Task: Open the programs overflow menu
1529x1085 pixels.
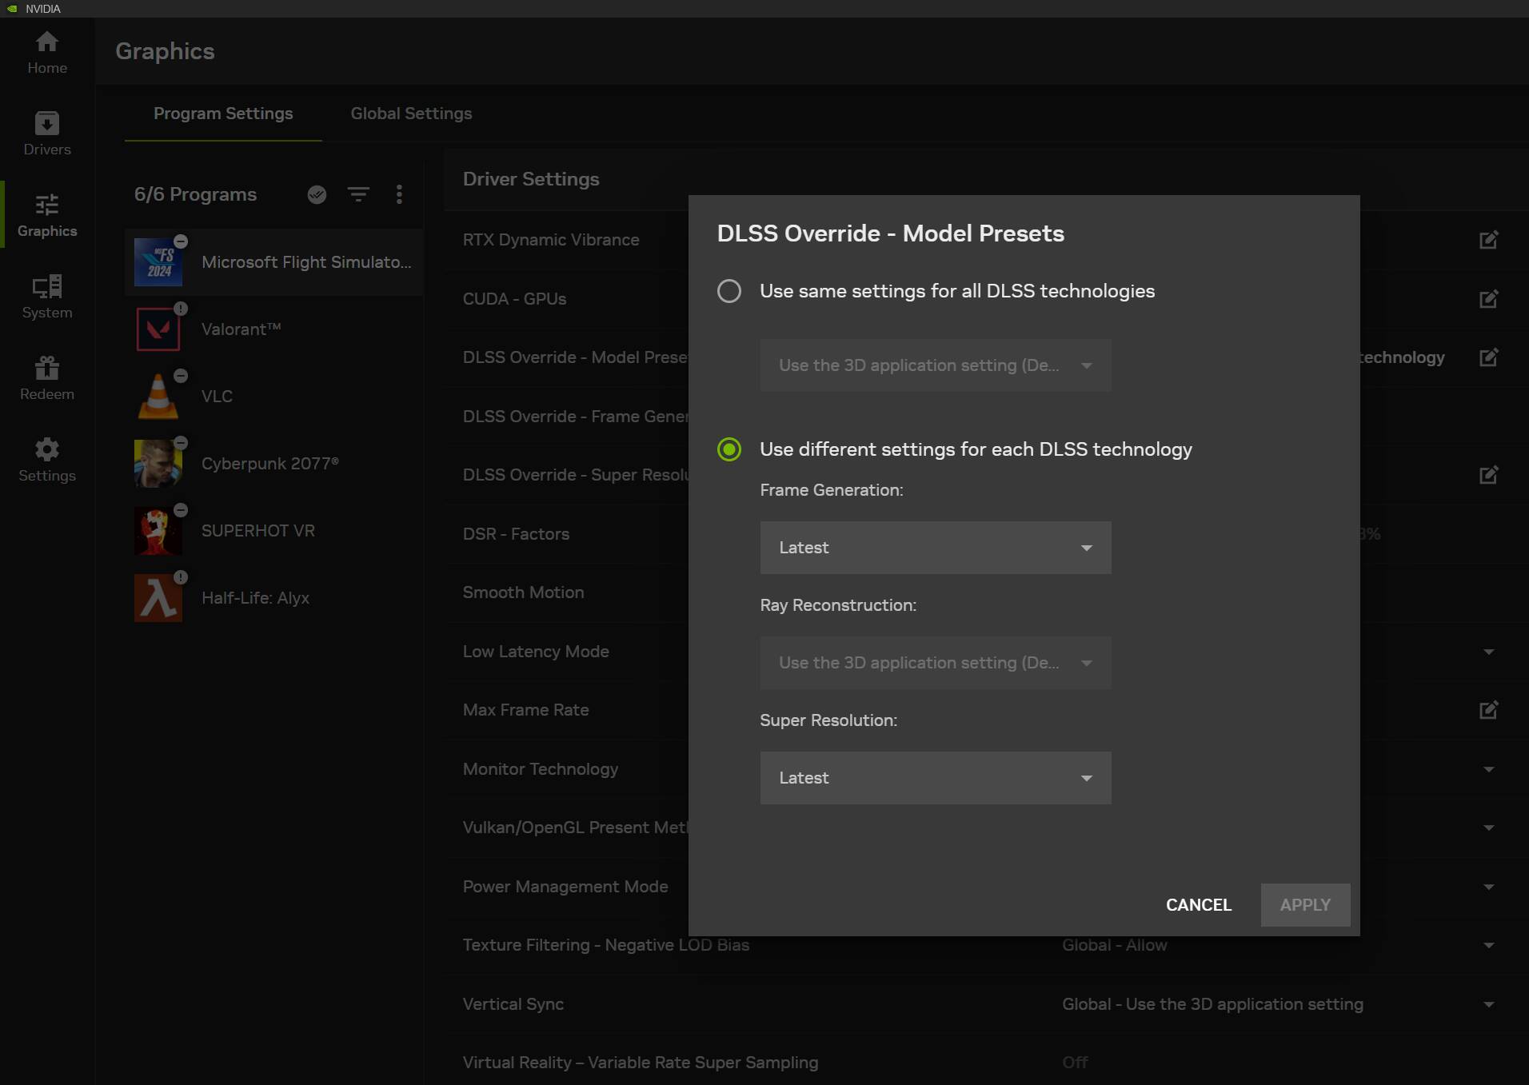Action: 399,194
